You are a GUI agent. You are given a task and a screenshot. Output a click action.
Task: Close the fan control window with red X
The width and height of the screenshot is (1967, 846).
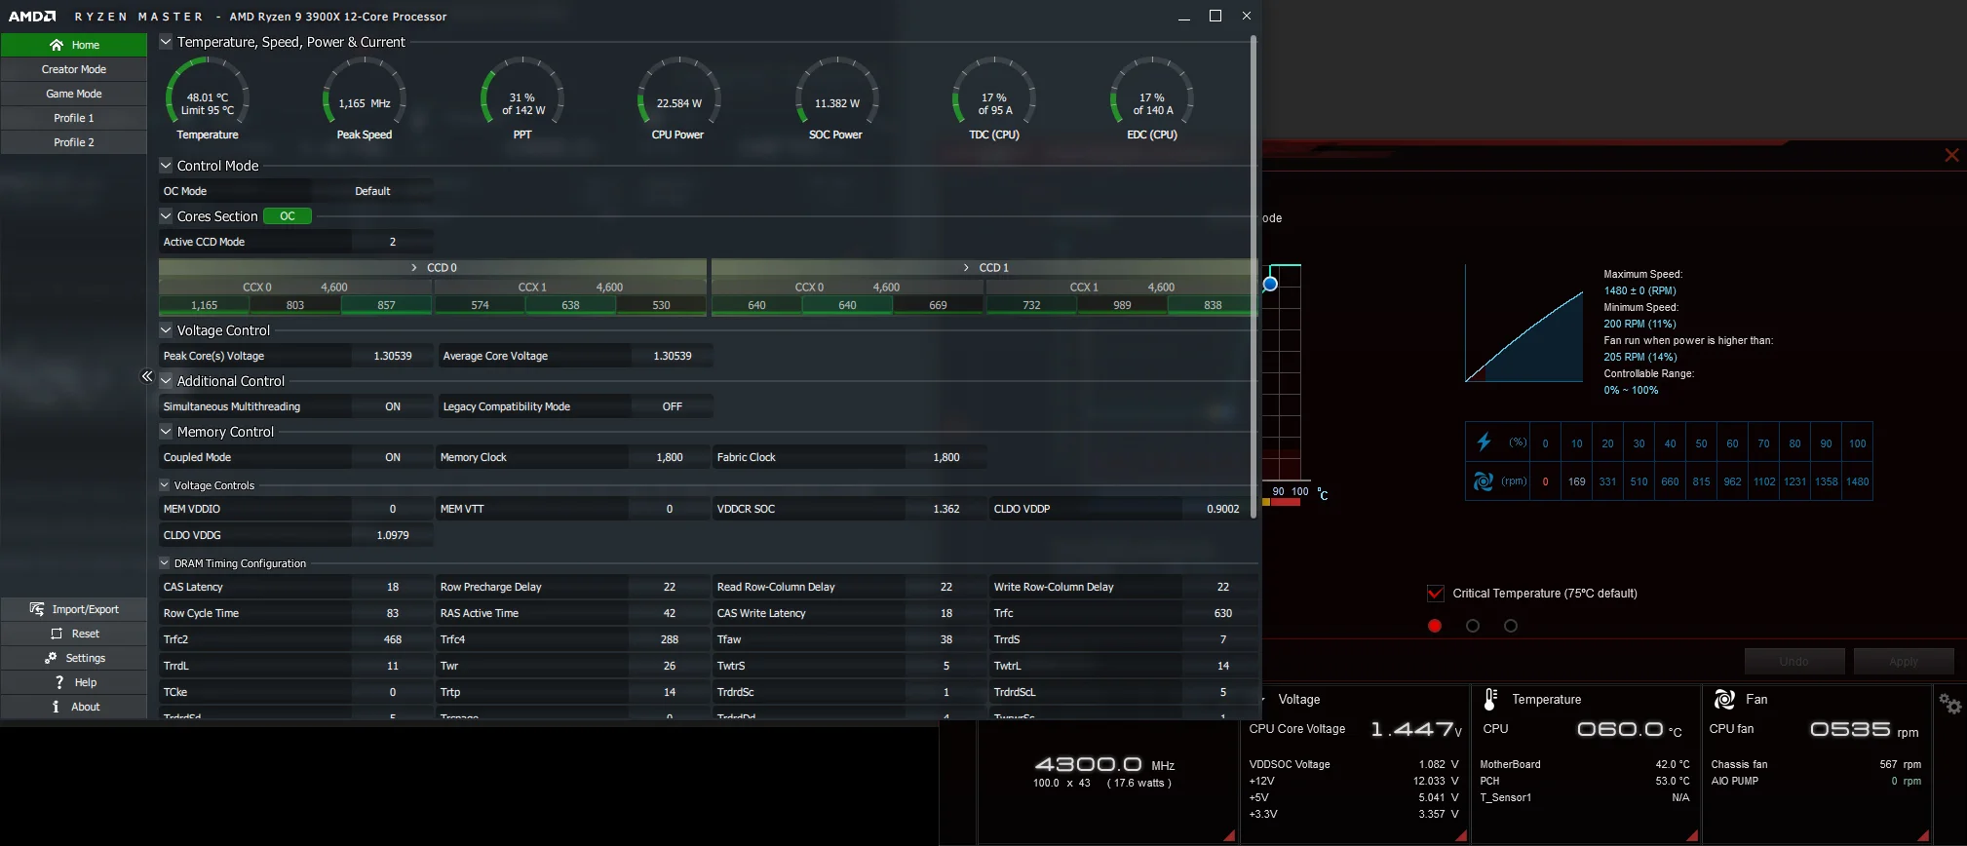point(1951,155)
